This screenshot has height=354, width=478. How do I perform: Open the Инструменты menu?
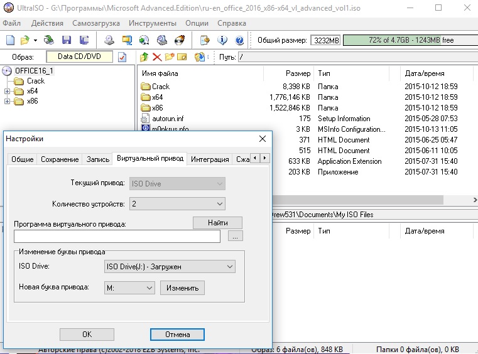click(x=153, y=23)
